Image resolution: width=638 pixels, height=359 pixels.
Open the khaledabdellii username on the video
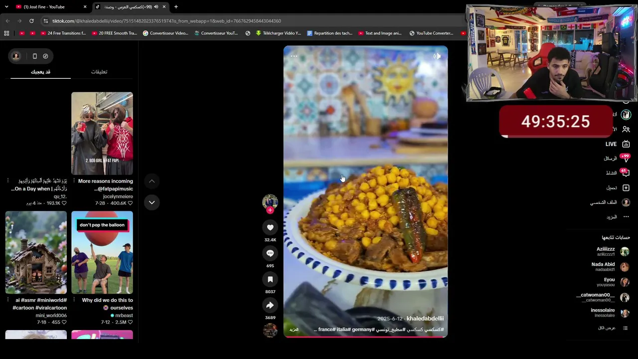click(x=425, y=319)
